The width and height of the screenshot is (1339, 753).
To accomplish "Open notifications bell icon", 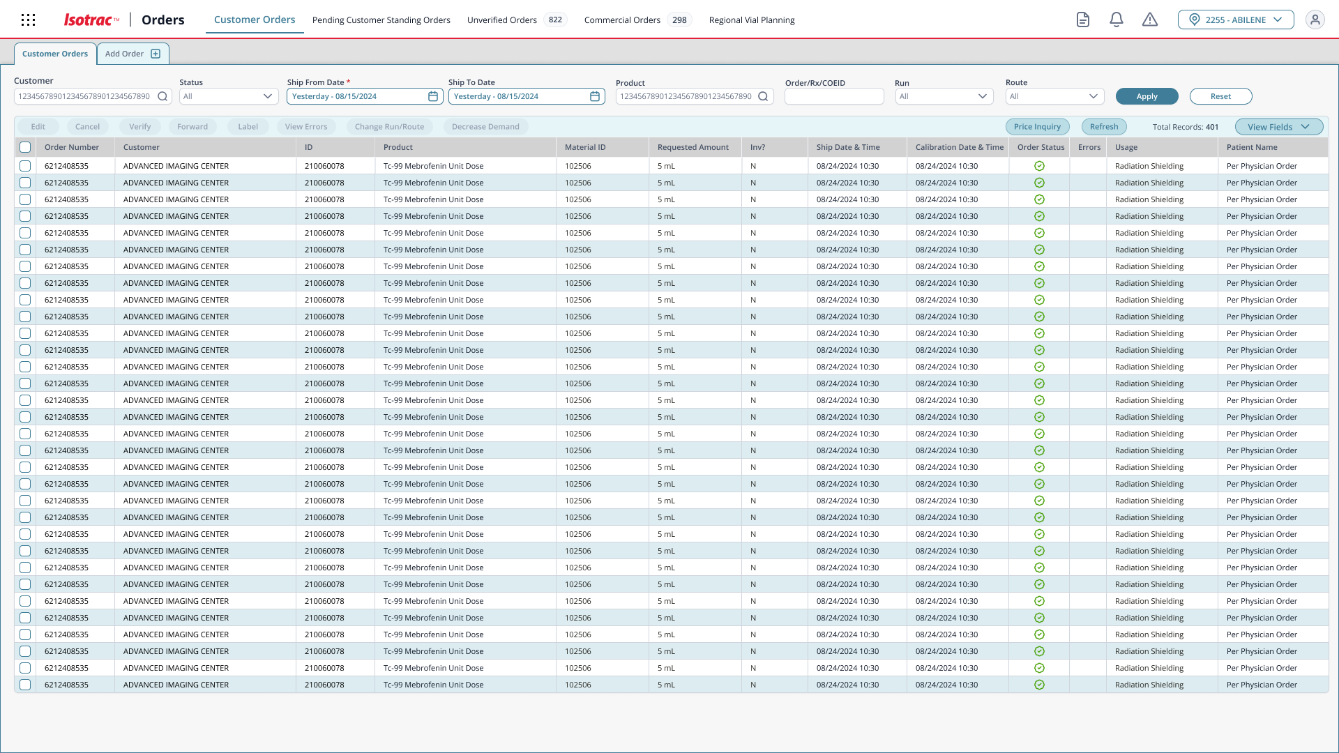I will [x=1116, y=20].
